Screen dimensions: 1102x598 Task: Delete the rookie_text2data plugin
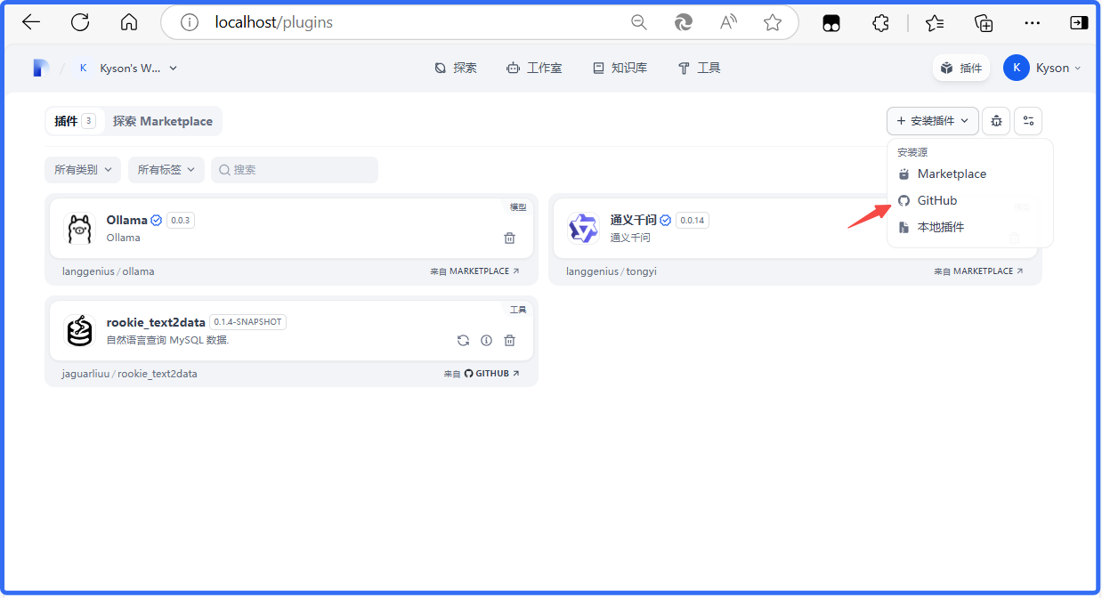coord(509,340)
